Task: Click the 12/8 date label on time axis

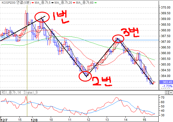Action: (34, 120)
